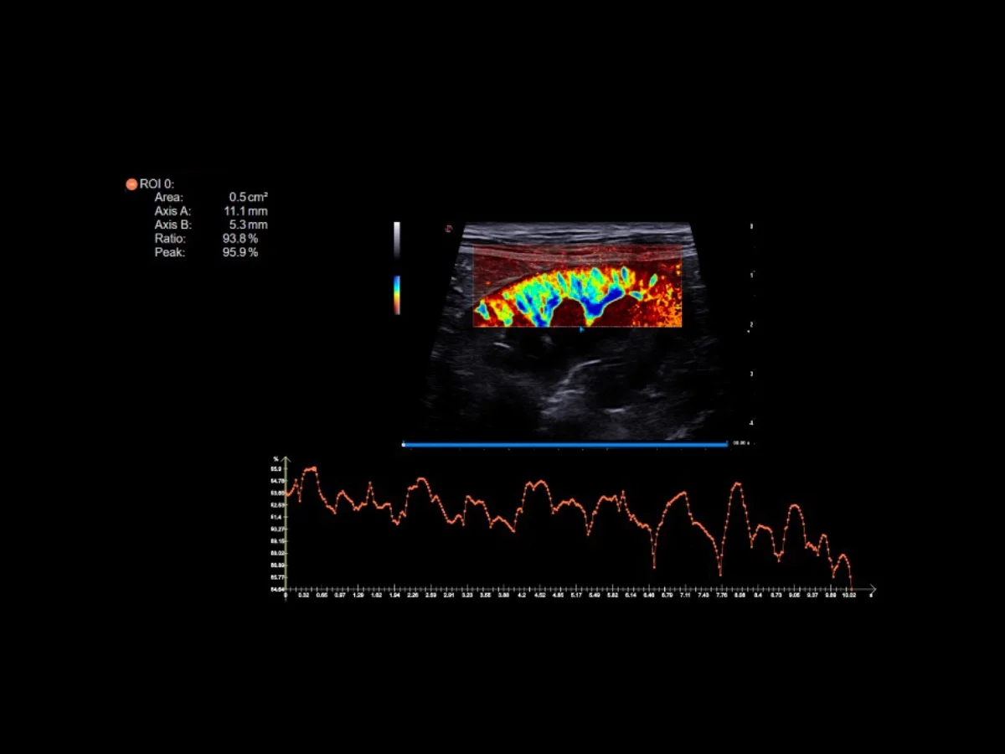Click the Axis B value 5.3 mm

(249, 225)
